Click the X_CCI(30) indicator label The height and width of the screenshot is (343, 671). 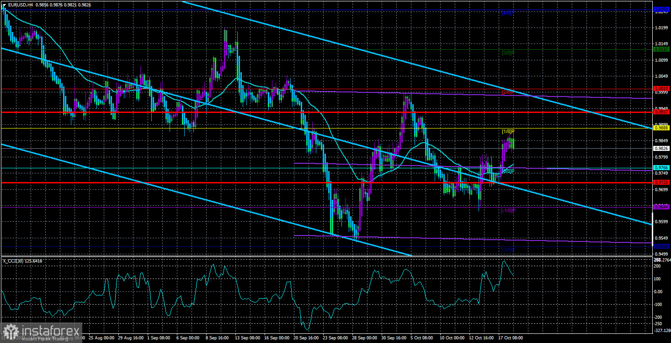[14, 261]
